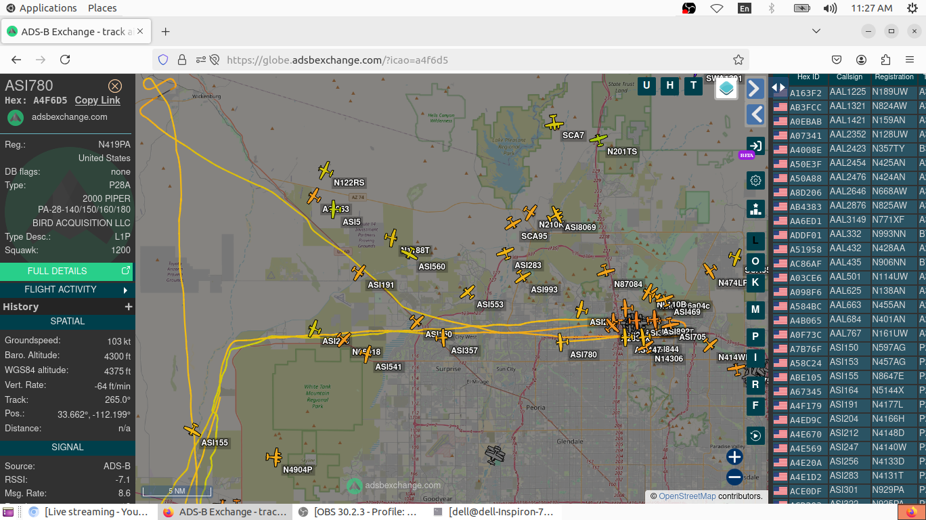Go back in browser history
Image resolution: width=926 pixels, height=520 pixels.
[16, 60]
